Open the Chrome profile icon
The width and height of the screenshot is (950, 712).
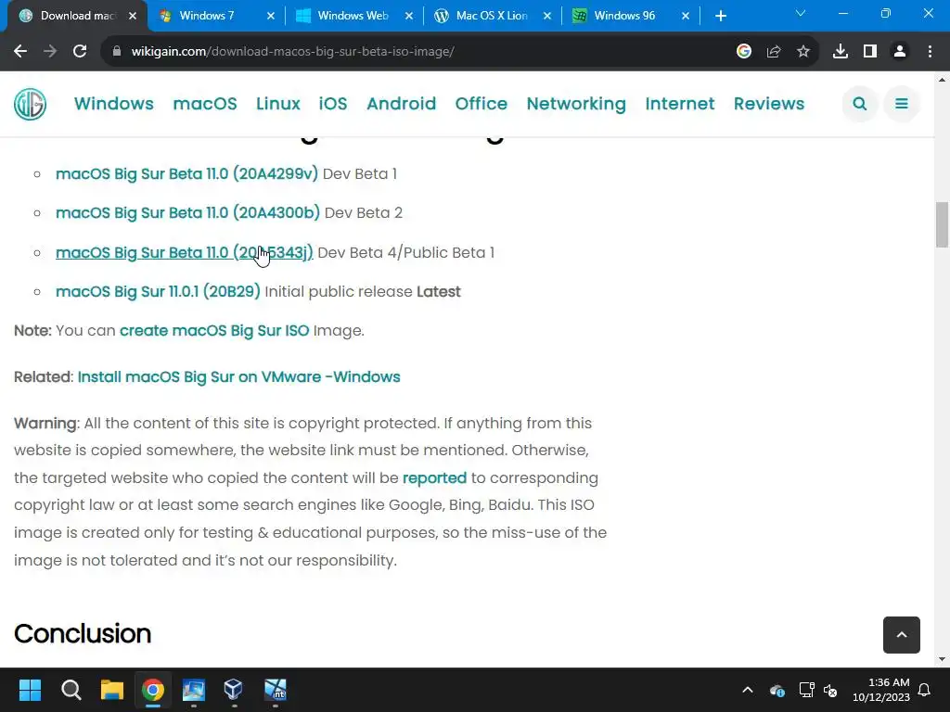tap(900, 52)
